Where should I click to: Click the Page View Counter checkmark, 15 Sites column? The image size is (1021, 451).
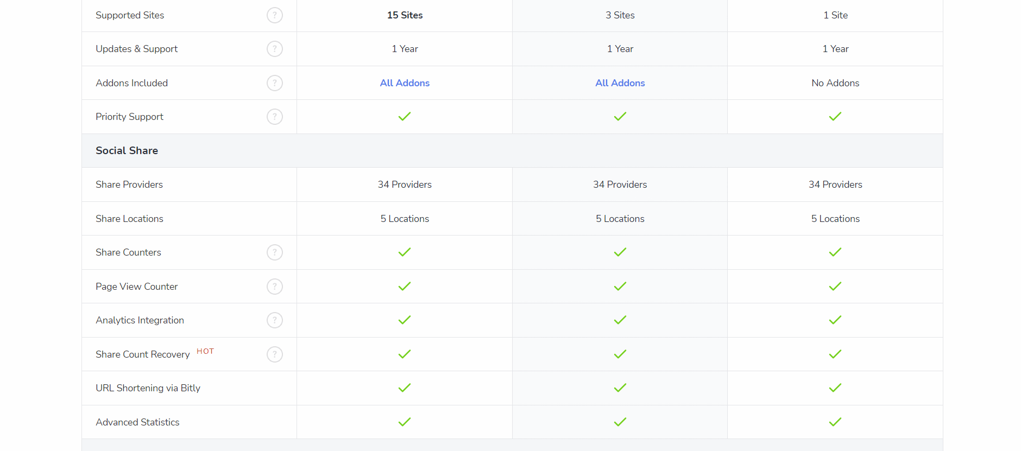[405, 287]
